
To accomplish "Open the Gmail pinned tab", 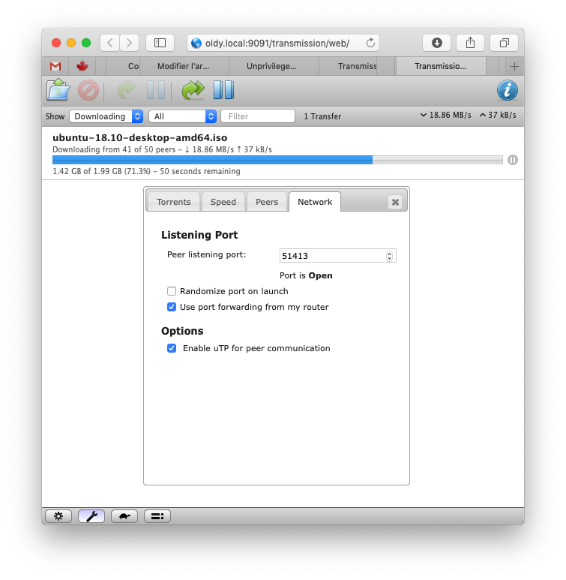I will click(x=55, y=66).
